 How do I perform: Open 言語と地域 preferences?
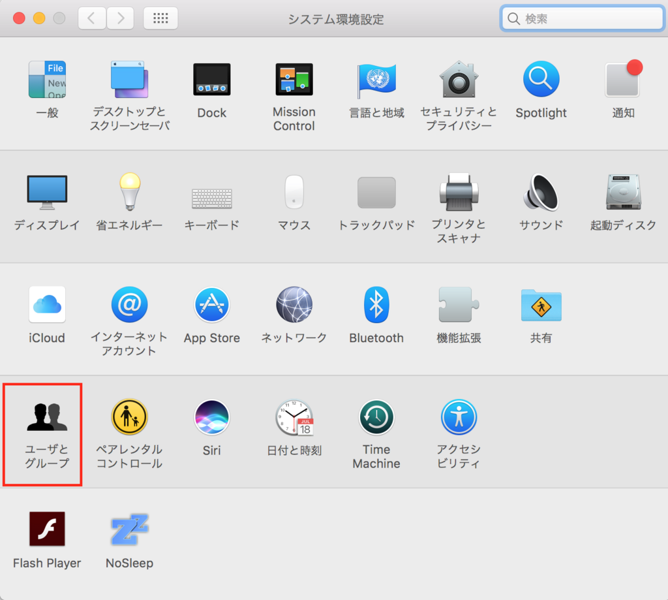376,80
